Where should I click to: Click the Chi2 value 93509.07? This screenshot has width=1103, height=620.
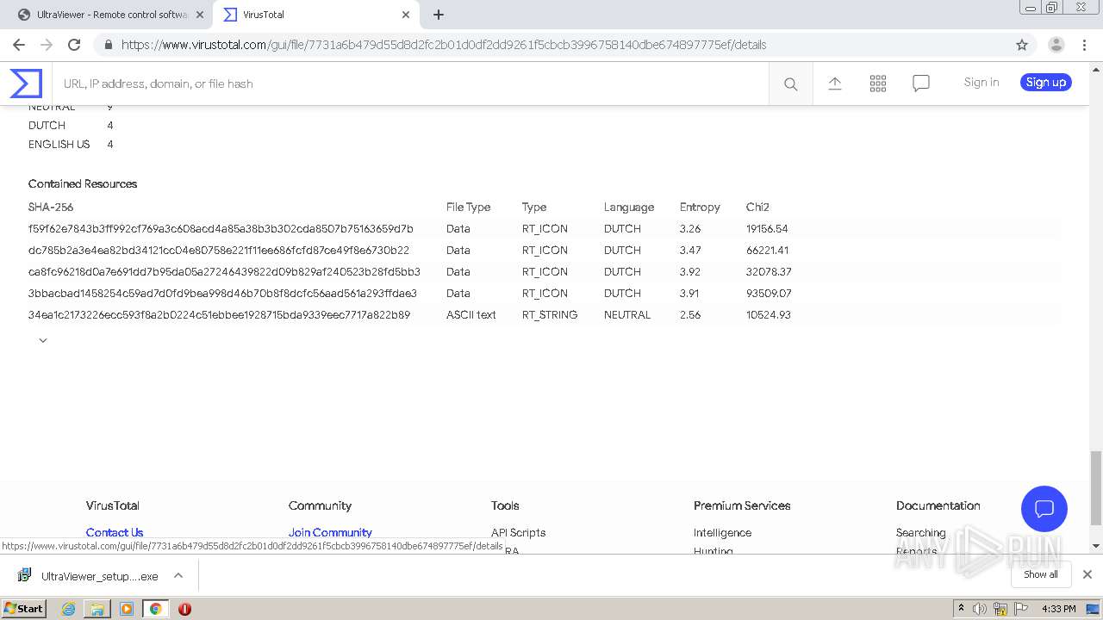pyautogui.click(x=769, y=294)
